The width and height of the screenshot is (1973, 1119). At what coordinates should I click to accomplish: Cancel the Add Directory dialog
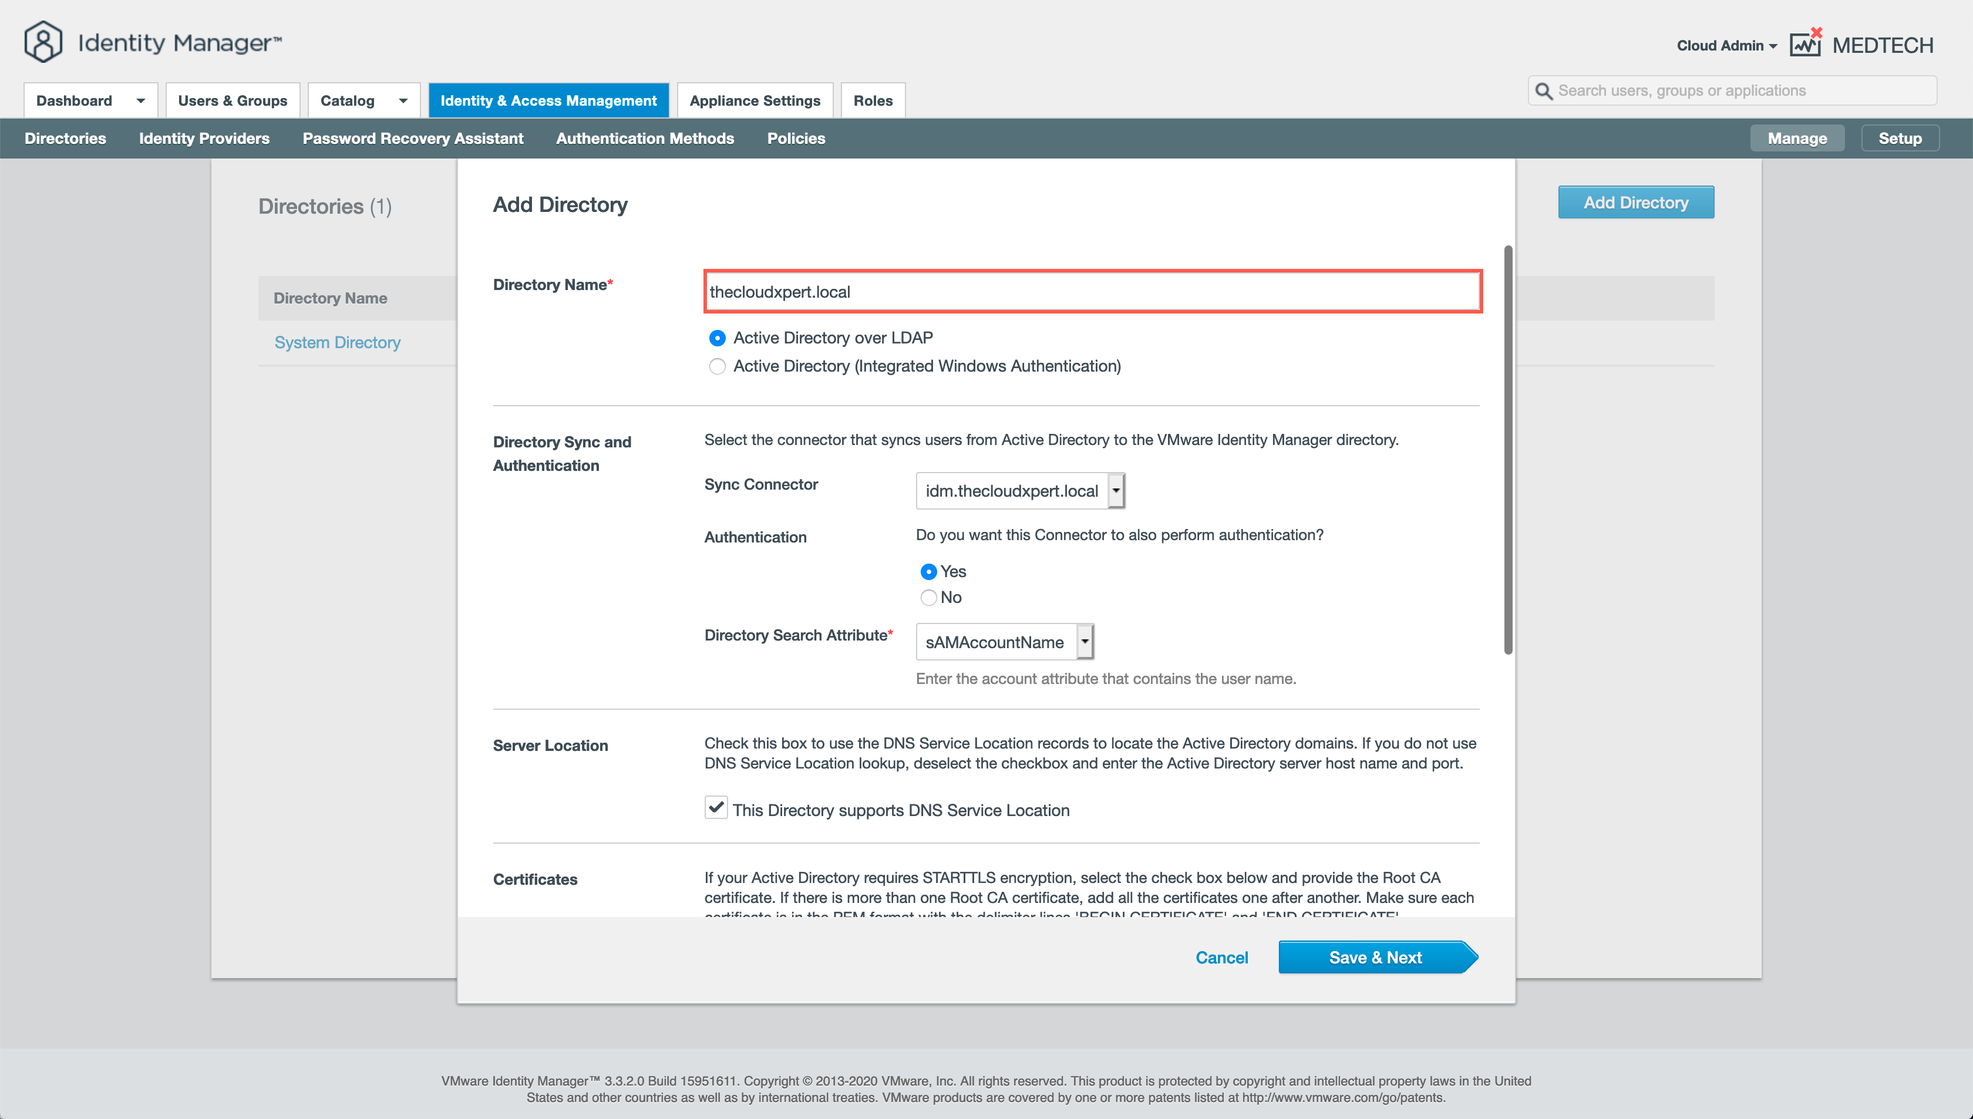pyautogui.click(x=1221, y=958)
